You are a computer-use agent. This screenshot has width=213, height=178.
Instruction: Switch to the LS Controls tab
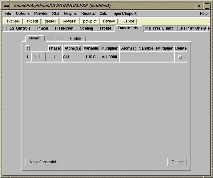pyautogui.click(x=20, y=28)
